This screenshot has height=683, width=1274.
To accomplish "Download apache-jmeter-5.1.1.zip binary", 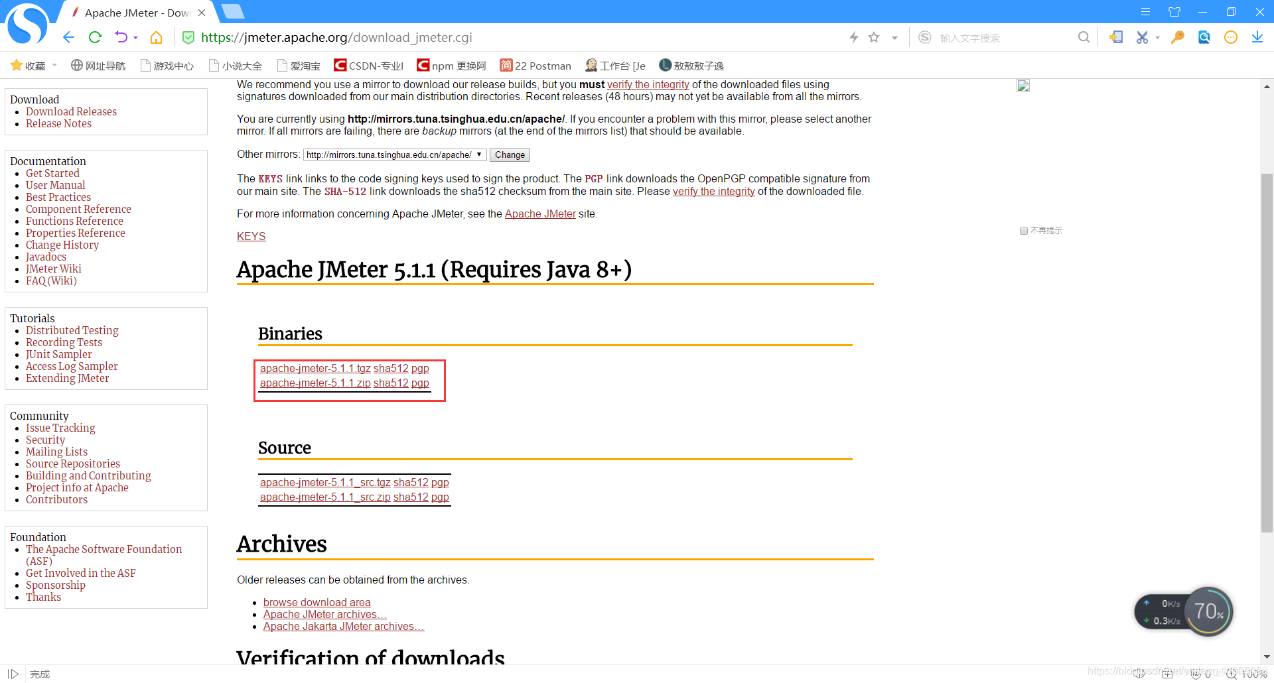I will point(315,383).
